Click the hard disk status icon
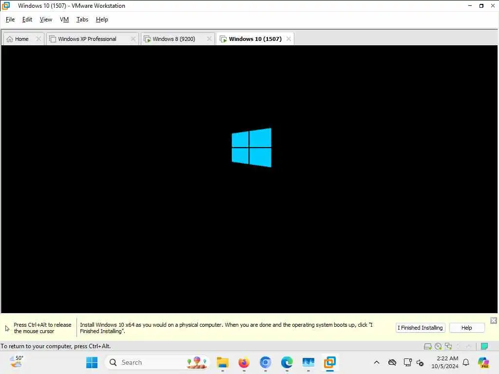This screenshot has height=374, width=499. click(x=428, y=346)
